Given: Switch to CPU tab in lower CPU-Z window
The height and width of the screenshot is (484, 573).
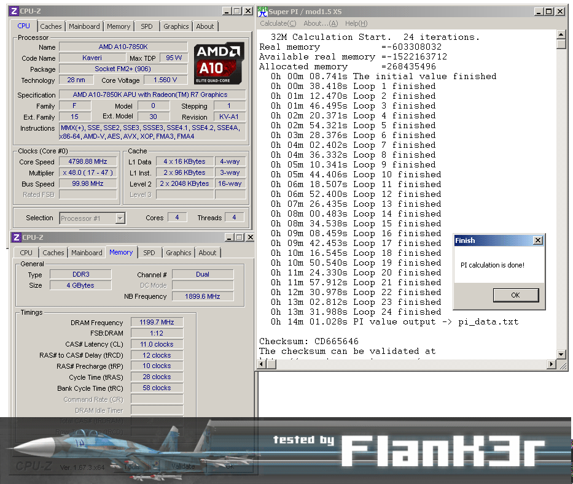Looking at the screenshot, I should pos(26,253).
